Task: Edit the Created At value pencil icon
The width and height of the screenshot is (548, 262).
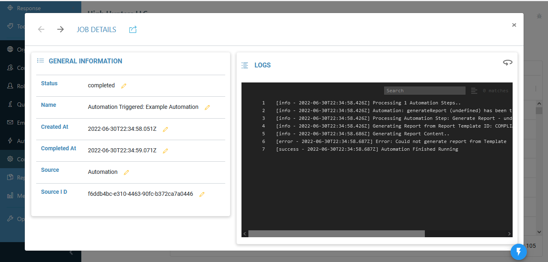Action: (x=165, y=129)
